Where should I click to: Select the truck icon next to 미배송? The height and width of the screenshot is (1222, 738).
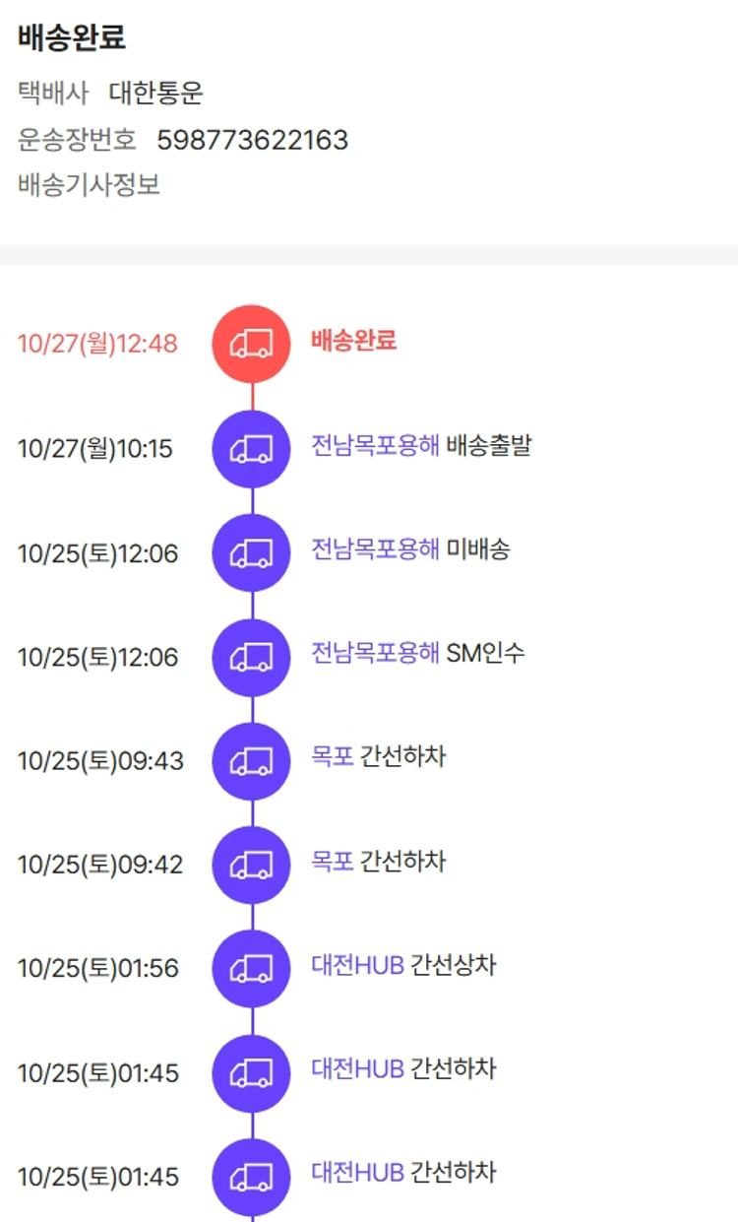pyautogui.click(x=252, y=553)
